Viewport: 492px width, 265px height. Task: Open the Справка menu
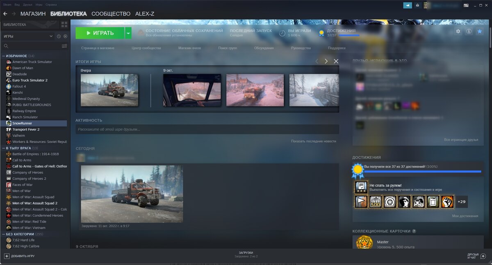click(x=51, y=4)
